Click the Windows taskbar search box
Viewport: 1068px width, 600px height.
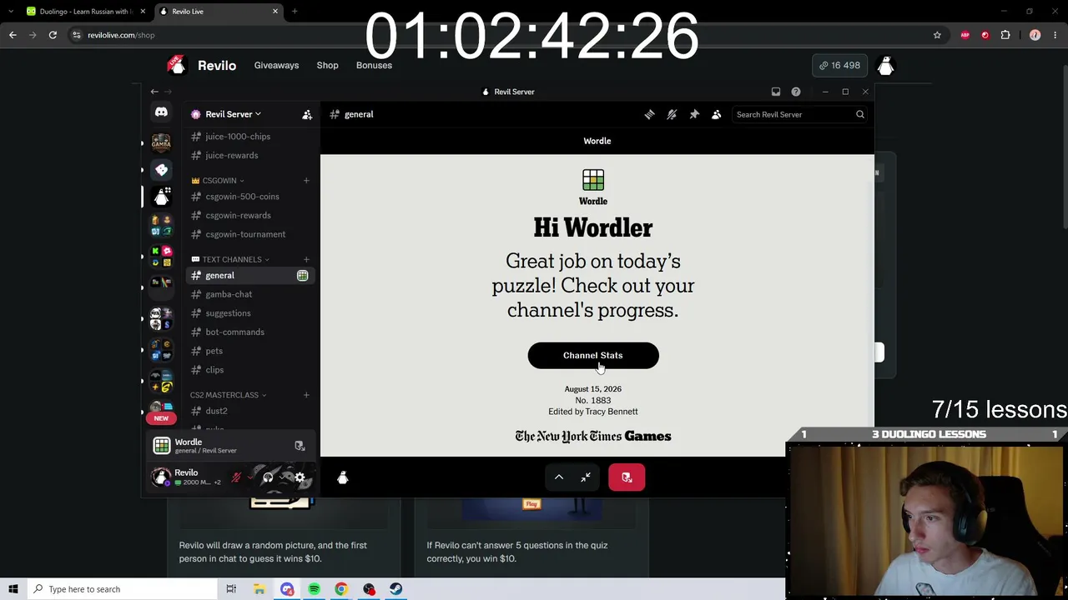tap(121, 589)
